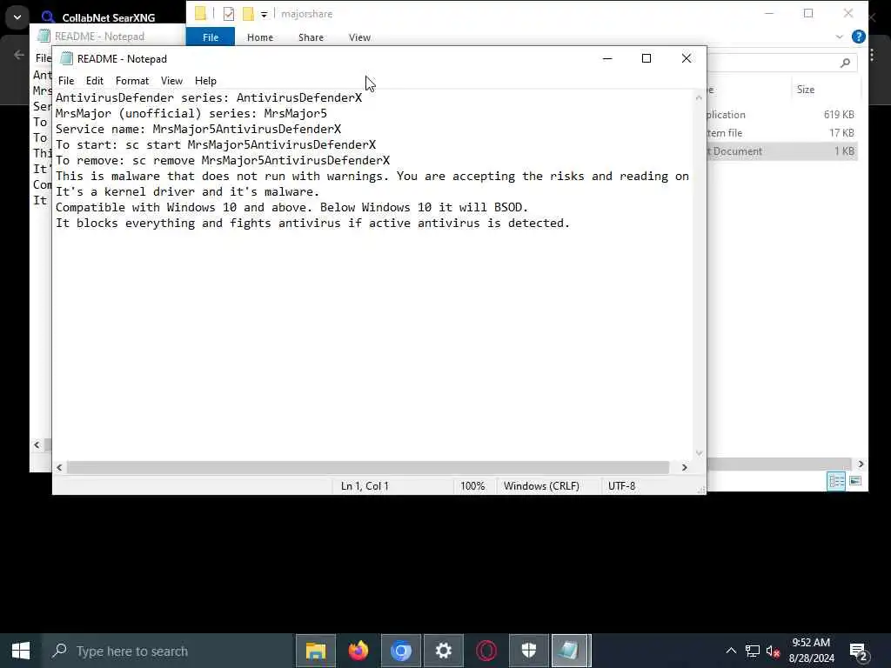Click the Explorer Help question mark icon
Viewport: 891px width, 668px height.
pyautogui.click(x=859, y=37)
